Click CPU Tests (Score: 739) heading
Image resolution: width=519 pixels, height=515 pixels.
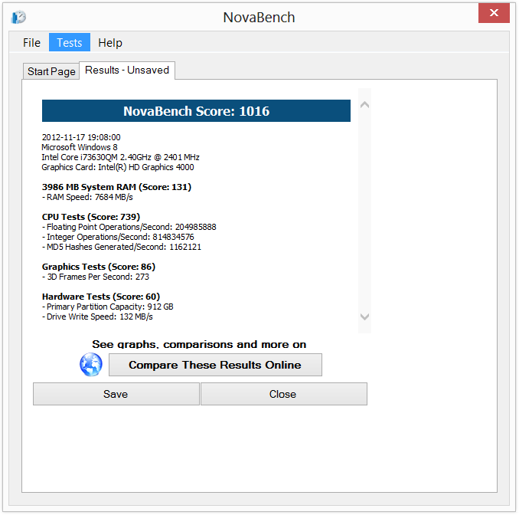(x=91, y=217)
